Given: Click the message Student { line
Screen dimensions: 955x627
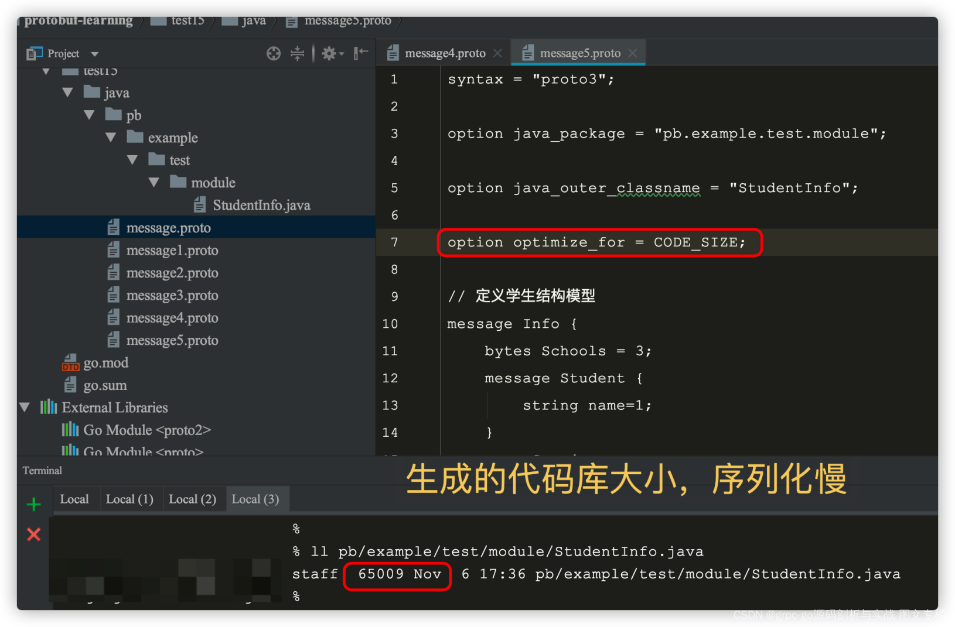Looking at the screenshot, I should pos(564,379).
